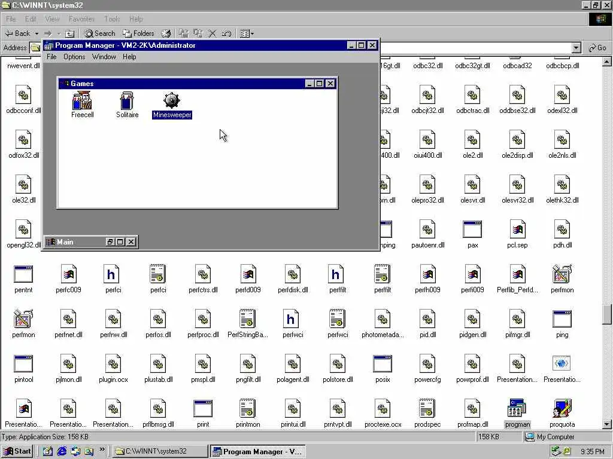Image resolution: width=613 pixels, height=459 pixels.
Task: Open the File menu in Program Manager
Action: click(51, 57)
